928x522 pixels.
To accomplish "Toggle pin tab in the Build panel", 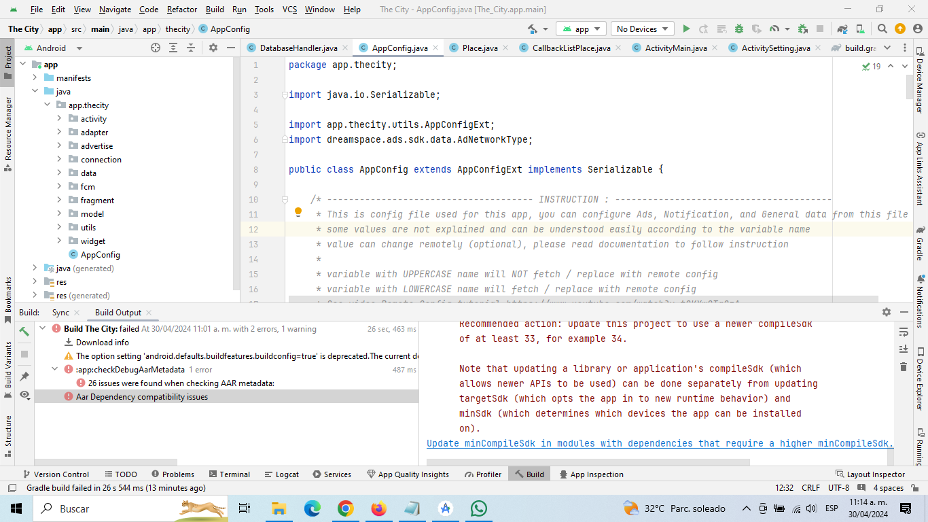I will [24, 376].
